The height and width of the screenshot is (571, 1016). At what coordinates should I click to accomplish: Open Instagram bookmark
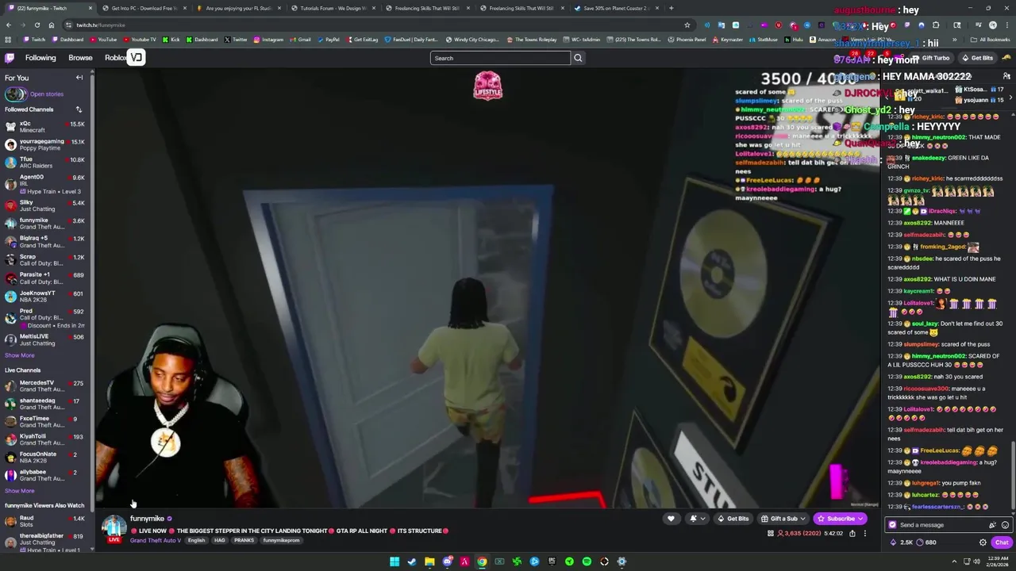tap(268, 40)
